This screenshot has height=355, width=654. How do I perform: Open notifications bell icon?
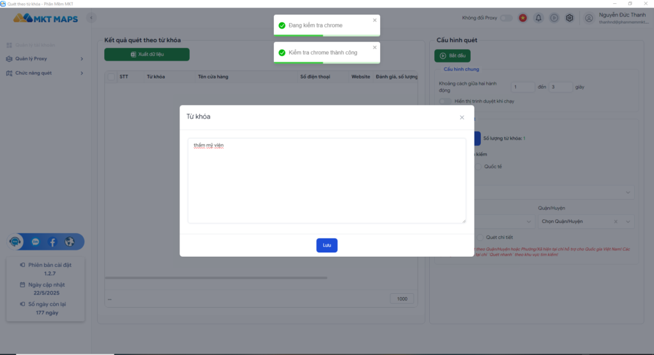click(538, 18)
